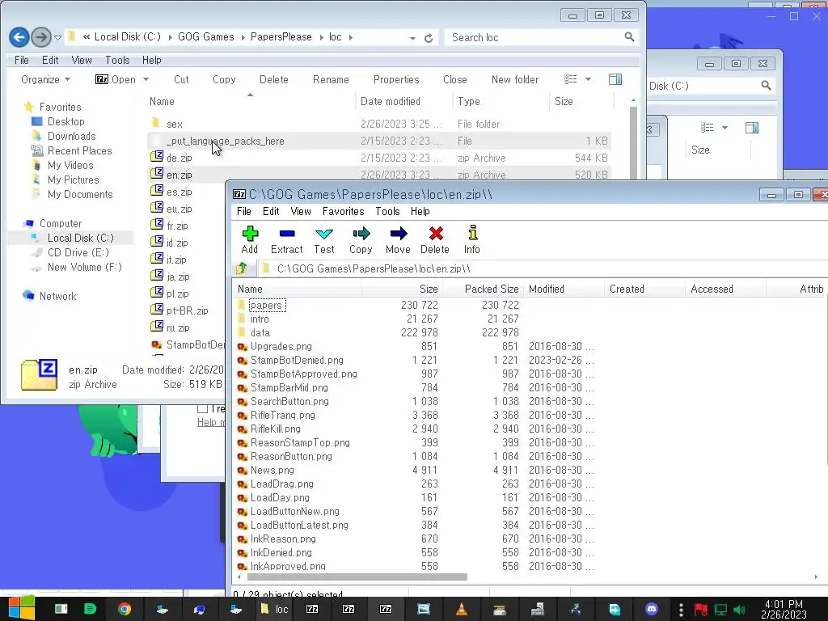Open the view options dropdown arrow in Explorer toolbar
Image resolution: width=828 pixels, height=621 pixels.
point(588,79)
